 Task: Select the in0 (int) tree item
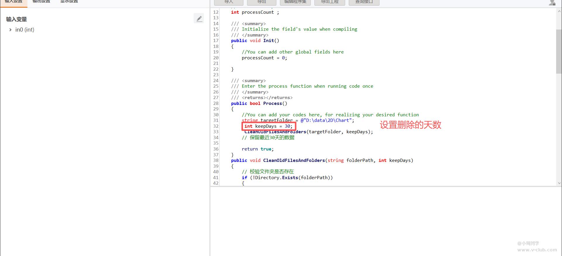click(x=25, y=30)
